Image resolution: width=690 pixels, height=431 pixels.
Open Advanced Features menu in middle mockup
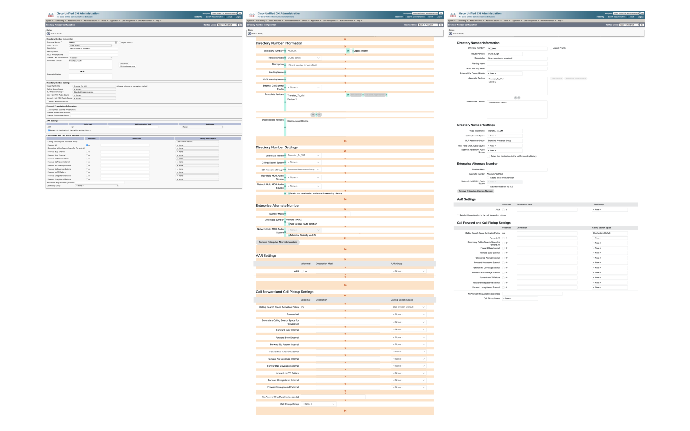(293, 21)
